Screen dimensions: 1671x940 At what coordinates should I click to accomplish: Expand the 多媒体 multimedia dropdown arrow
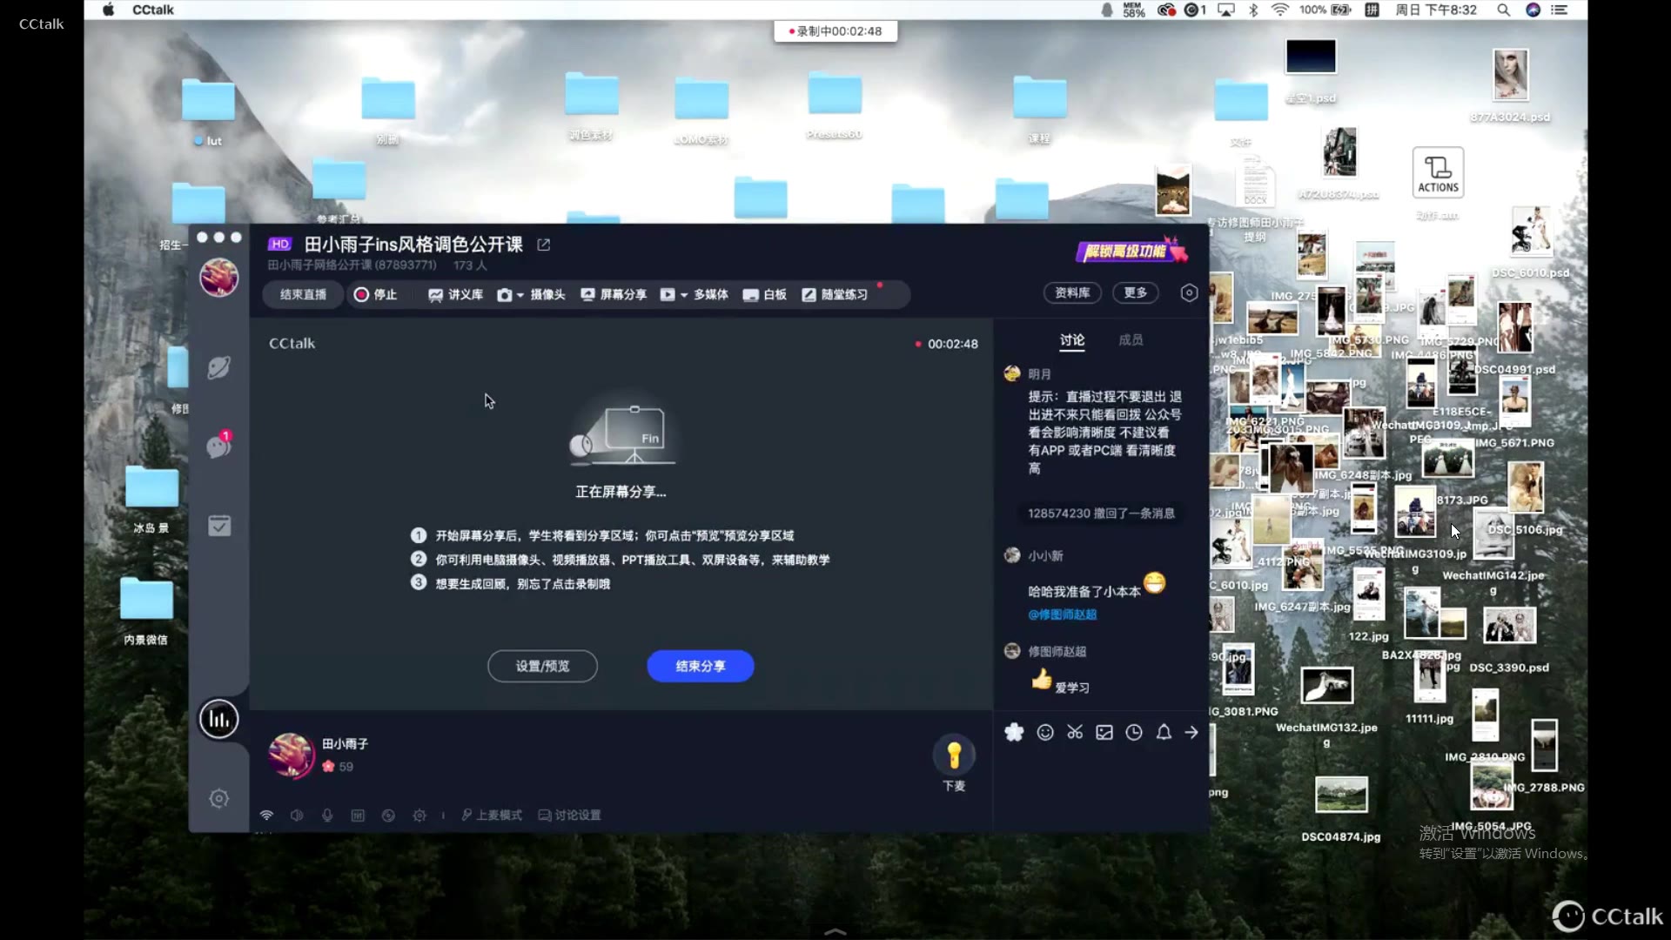click(684, 295)
